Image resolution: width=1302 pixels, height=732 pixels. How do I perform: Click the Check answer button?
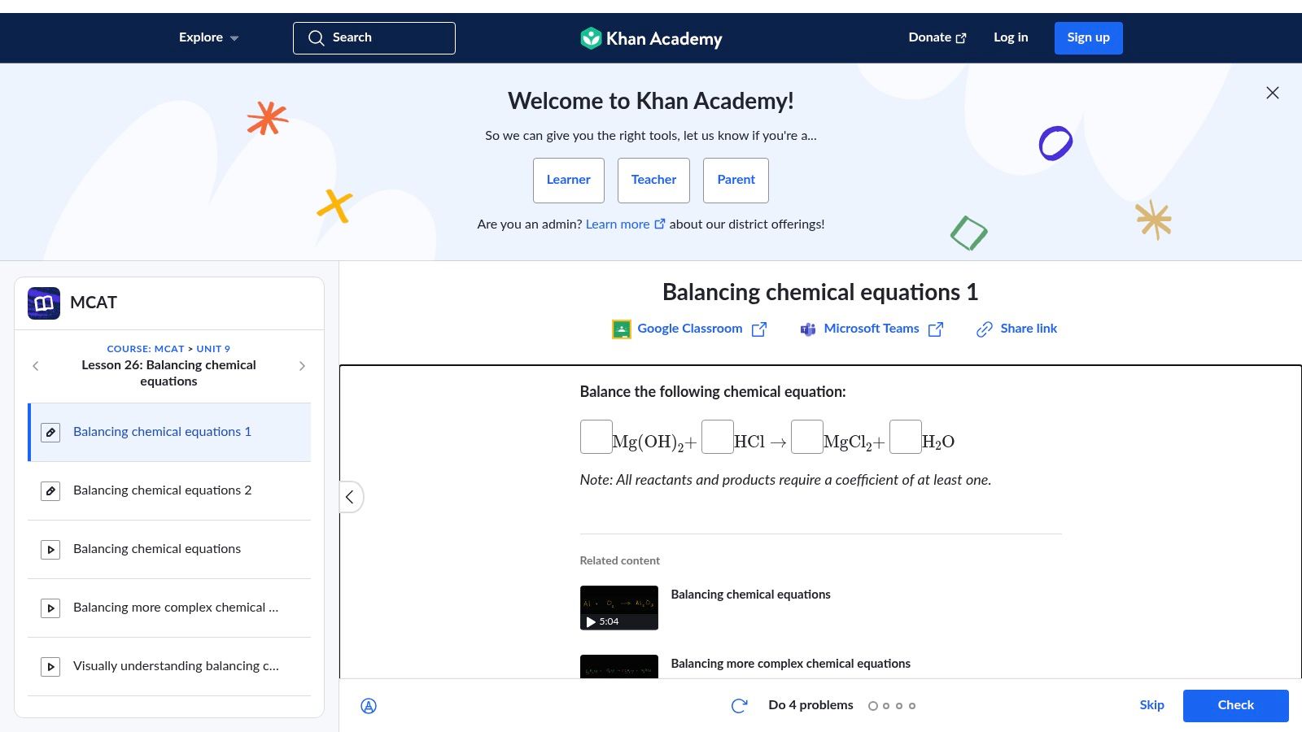(x=1235, y=706)
